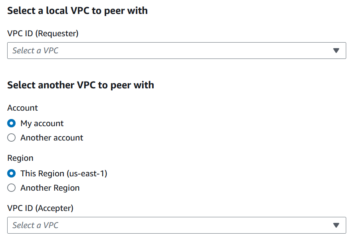Select the This Region radio button
This screenshot has width=349, height=238.
12,174
